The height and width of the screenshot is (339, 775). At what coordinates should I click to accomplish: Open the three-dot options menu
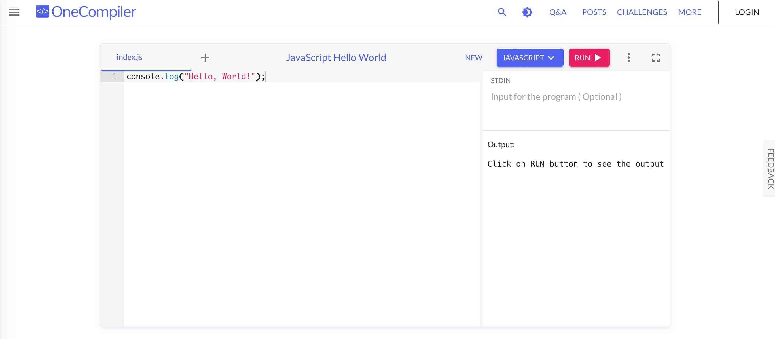628,57
